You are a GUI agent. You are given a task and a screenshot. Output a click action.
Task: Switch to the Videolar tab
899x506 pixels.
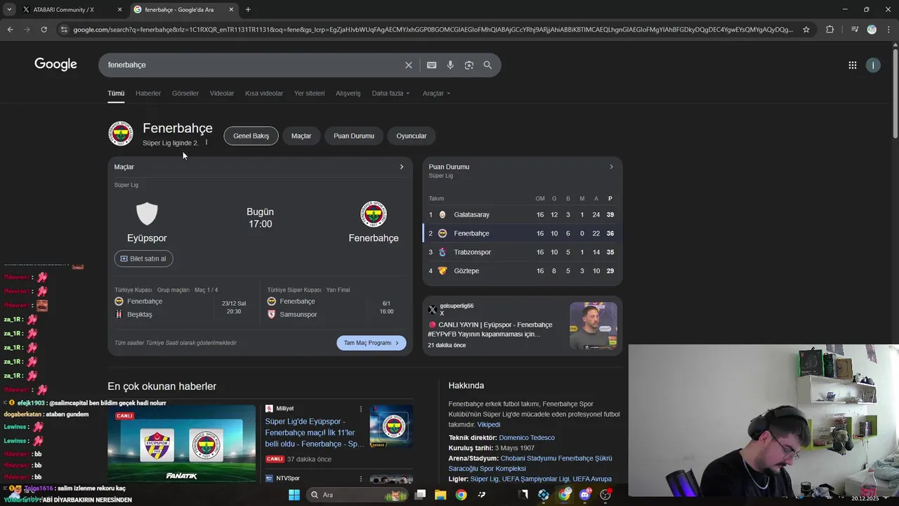[x=222, y=93]
